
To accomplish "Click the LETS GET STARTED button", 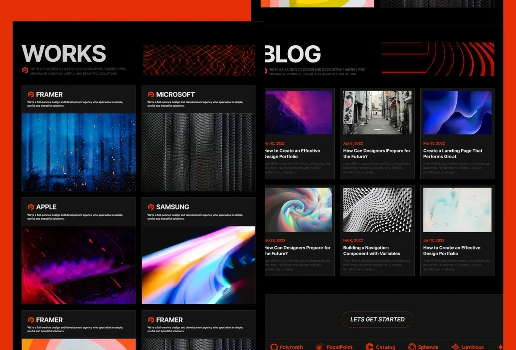I will 377,319.
